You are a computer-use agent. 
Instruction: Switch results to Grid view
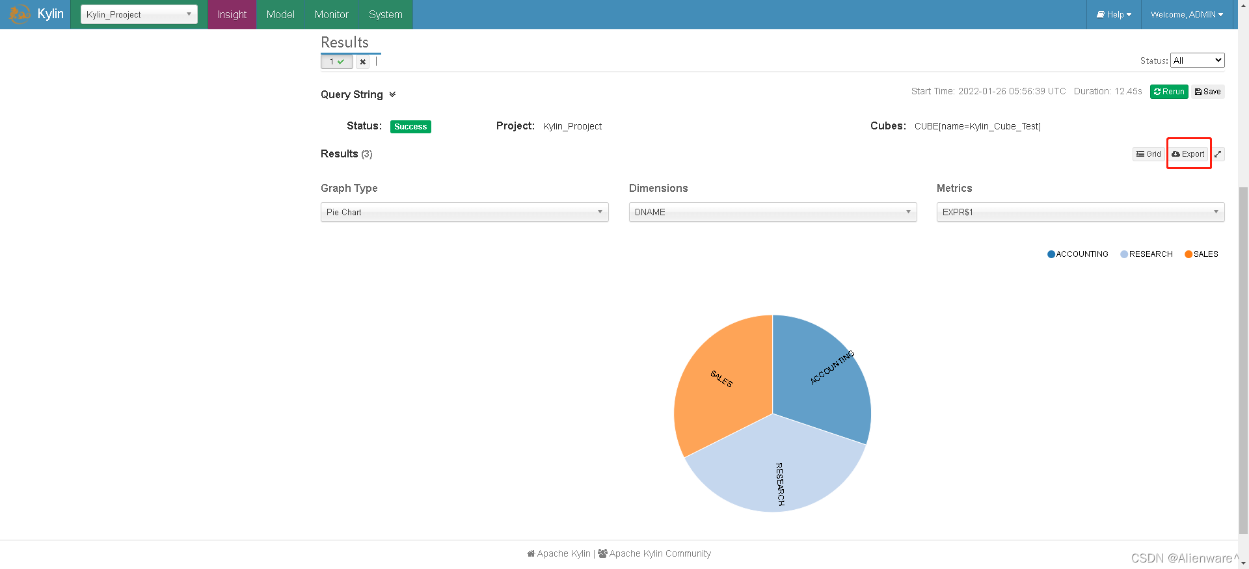pos(1149,154)
